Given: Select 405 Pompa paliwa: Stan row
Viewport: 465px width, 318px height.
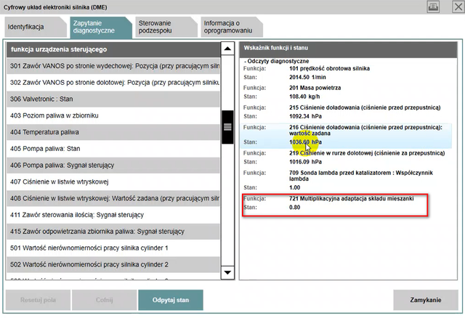Looking at the screenshot, I should (x=113, y=149).
